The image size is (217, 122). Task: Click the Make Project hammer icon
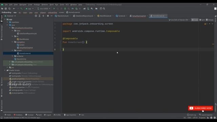21,8
